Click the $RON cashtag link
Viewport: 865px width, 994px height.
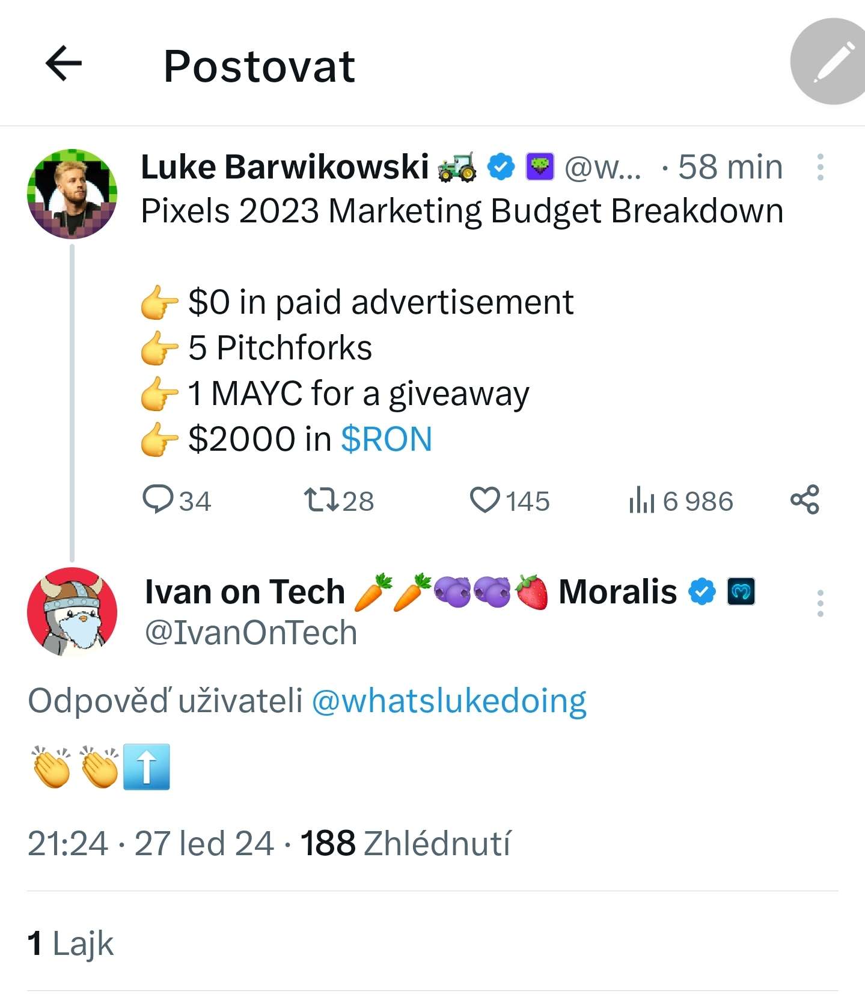click(x=387, y=439)
